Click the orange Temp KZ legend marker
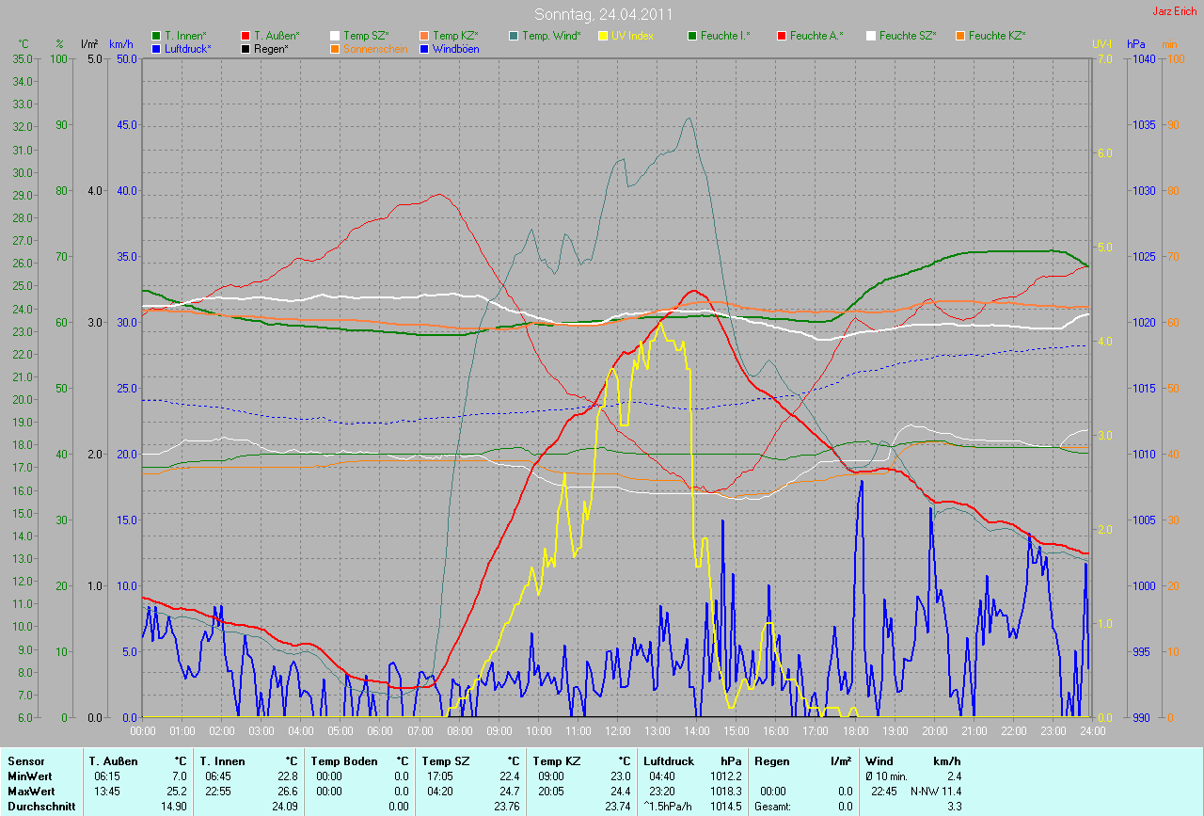This screenshot has width=1204, height=816. coord(424,36)
